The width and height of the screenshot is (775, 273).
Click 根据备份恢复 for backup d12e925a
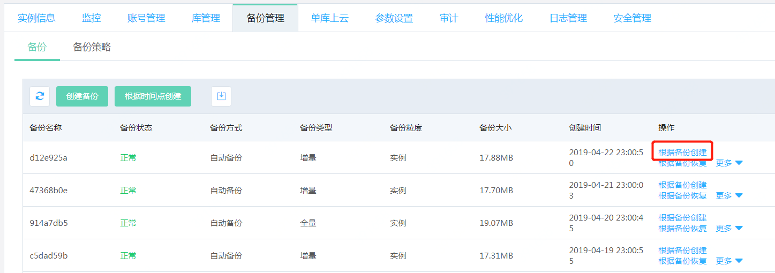[x=682, y=163]
